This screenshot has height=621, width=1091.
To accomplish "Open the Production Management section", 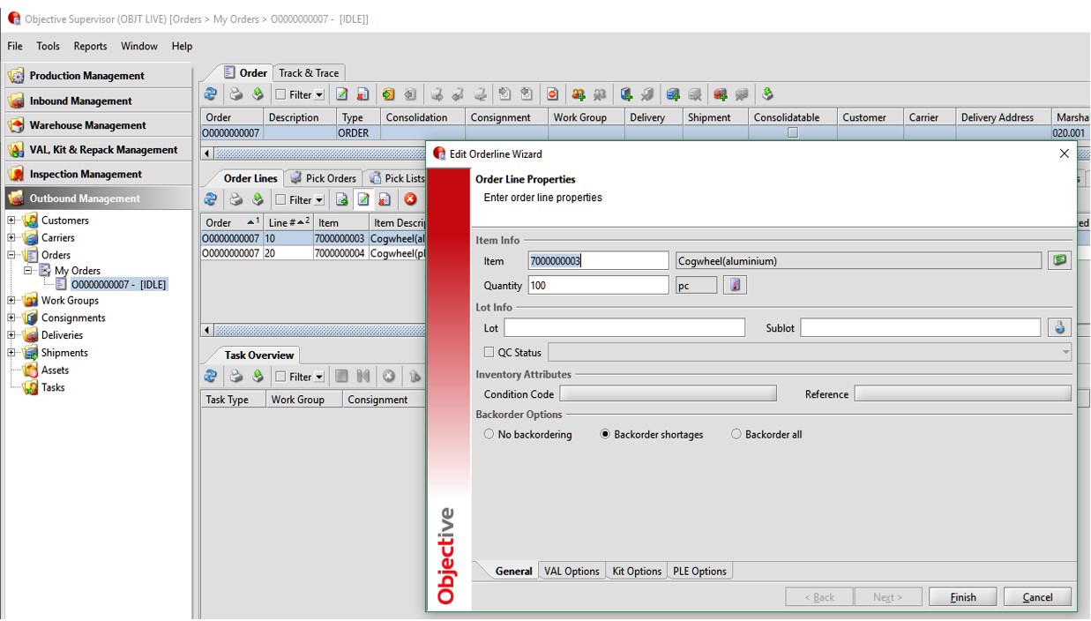I will (98, 76).
